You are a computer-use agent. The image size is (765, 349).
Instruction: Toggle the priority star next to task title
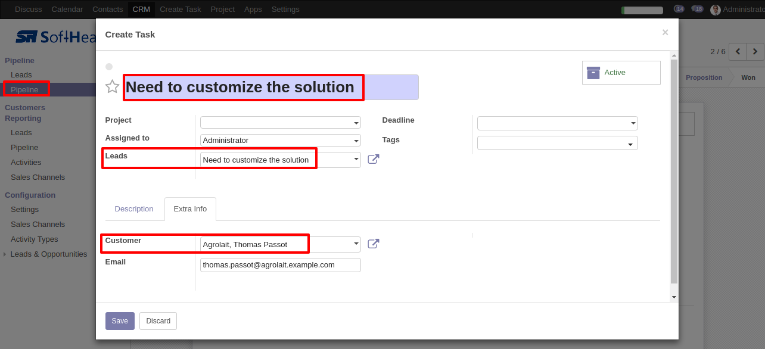112,87
